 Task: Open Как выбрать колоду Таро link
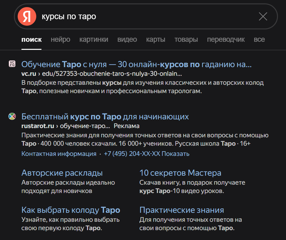71,210
